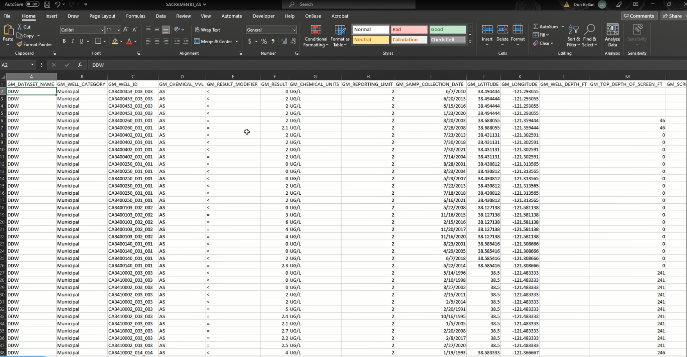This screenshot has height=357, width=687.
Task: Click the Increase Decimal icon
Action: pyautogui.click(x=284, y=41)
